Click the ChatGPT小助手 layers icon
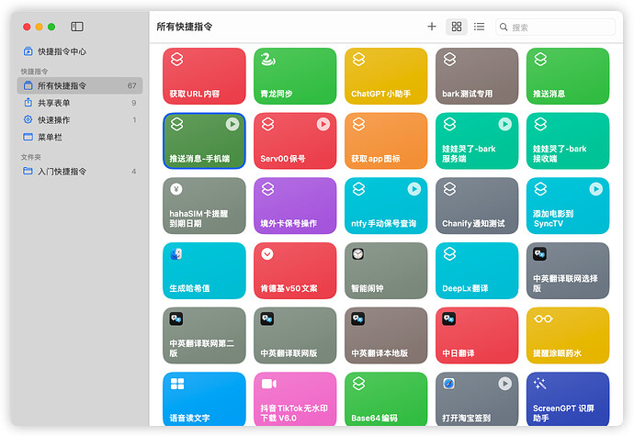 coord(358,59)
